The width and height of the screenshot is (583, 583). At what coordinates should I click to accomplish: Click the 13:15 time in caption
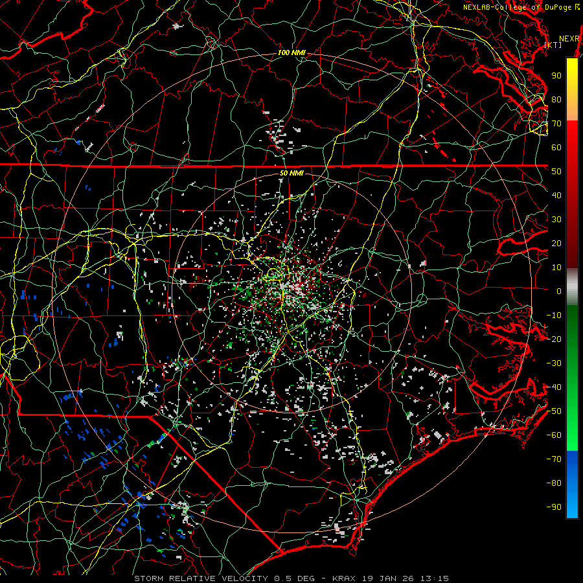pyautogui.click(x=435, y=578)
